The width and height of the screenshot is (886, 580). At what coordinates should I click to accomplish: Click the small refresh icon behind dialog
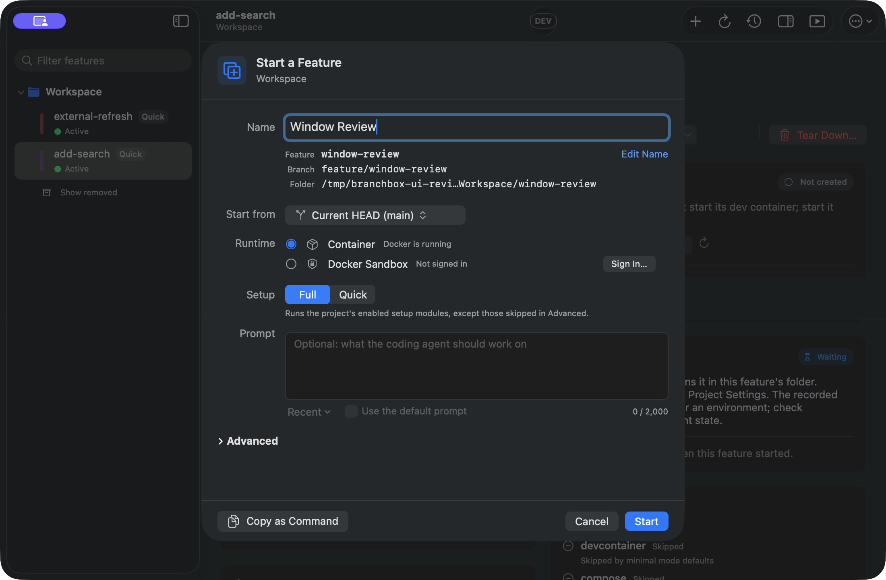coord(704,243)
